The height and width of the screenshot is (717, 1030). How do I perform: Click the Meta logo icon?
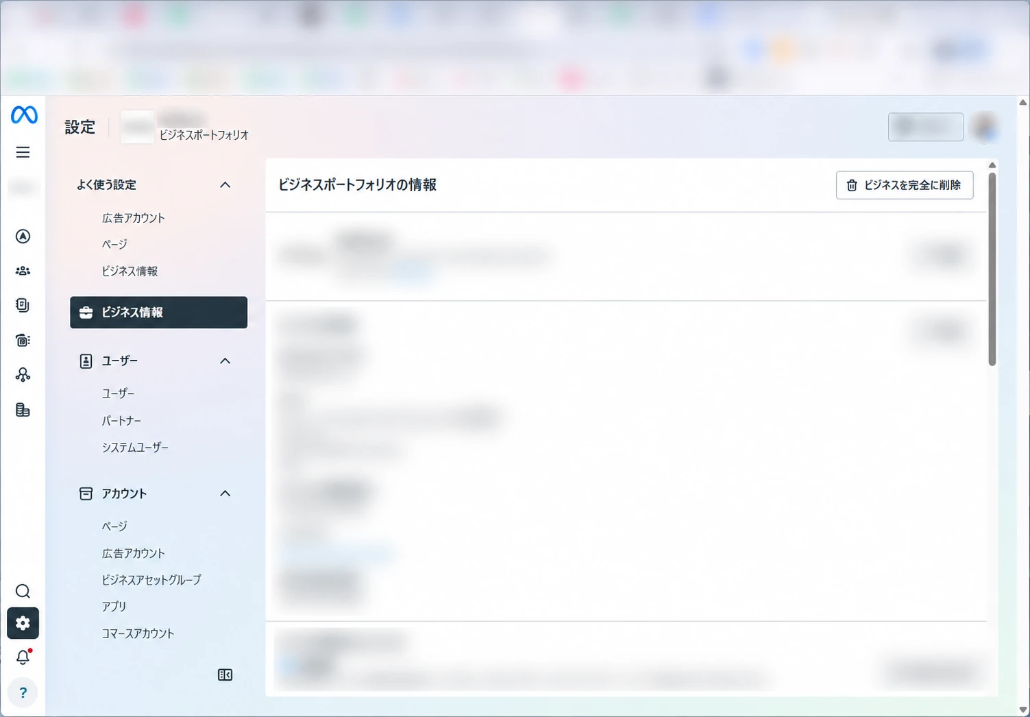point(24,114)
